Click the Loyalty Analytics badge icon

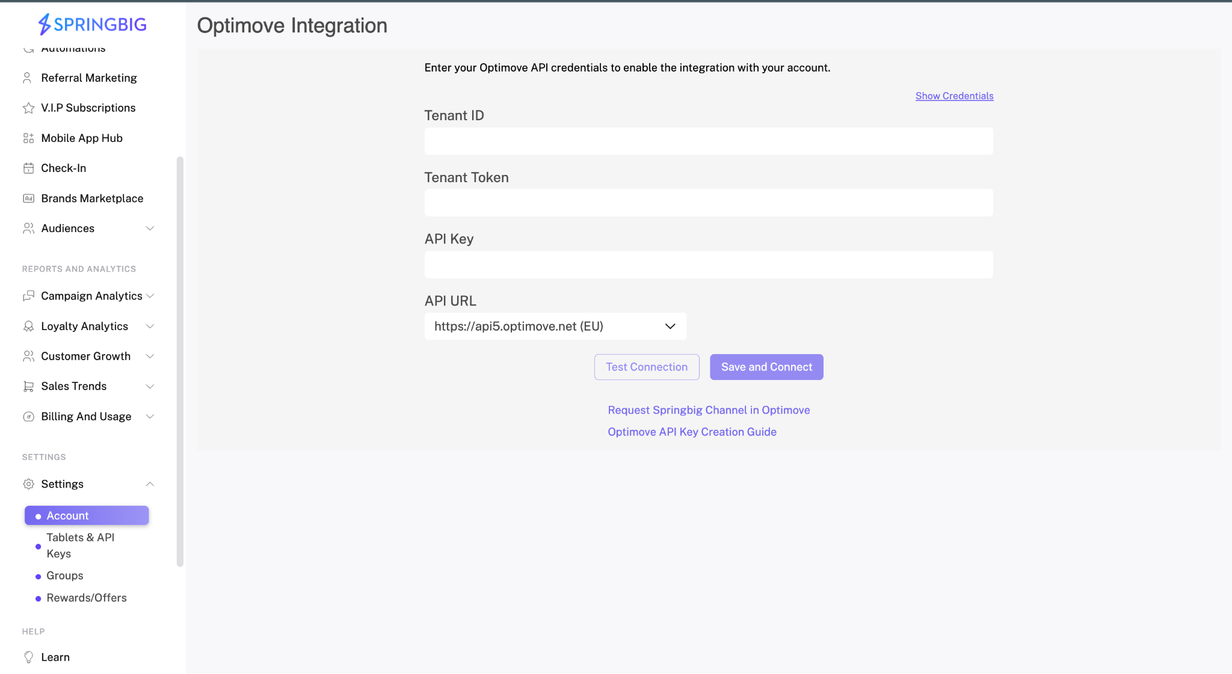point(28,326)
